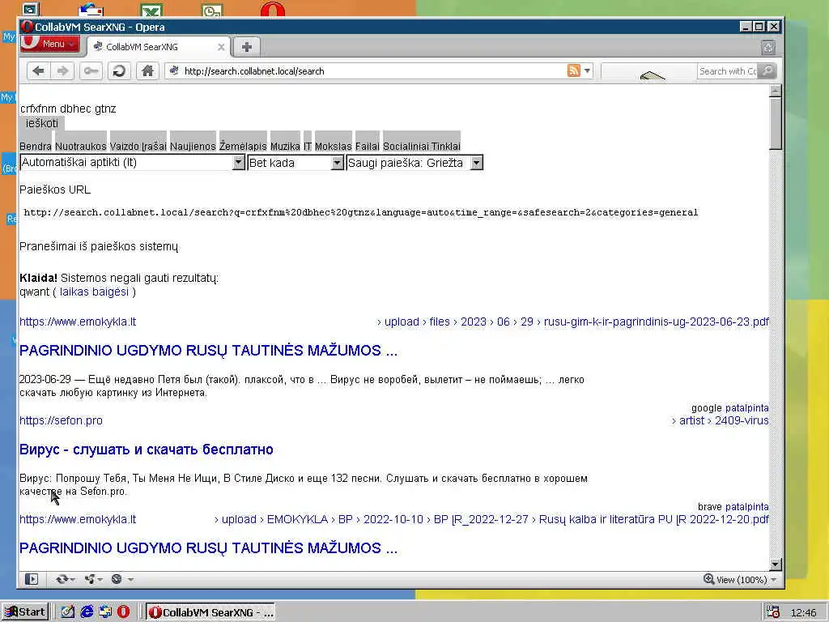The image size is (829, 622).
Task: Reload the page with the refresh button
Action: tap(120, 71)
